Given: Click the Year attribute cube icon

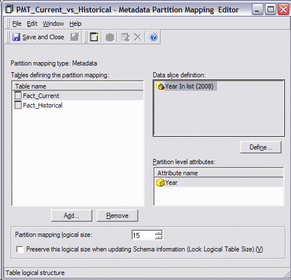Looking at the screenshot, I should tap(160, 183).
